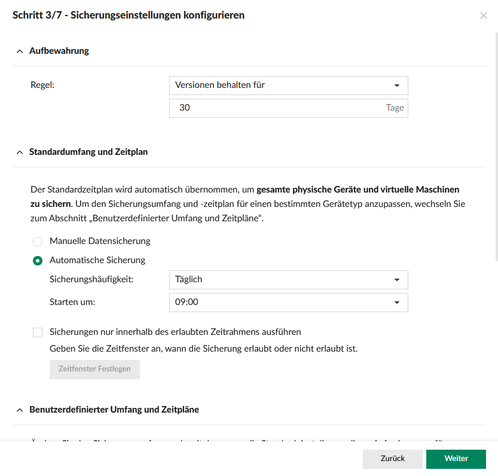Enable Sicherungen nur innerhalb des erlaubten Zeitrahmens

(x=38, y=332)
